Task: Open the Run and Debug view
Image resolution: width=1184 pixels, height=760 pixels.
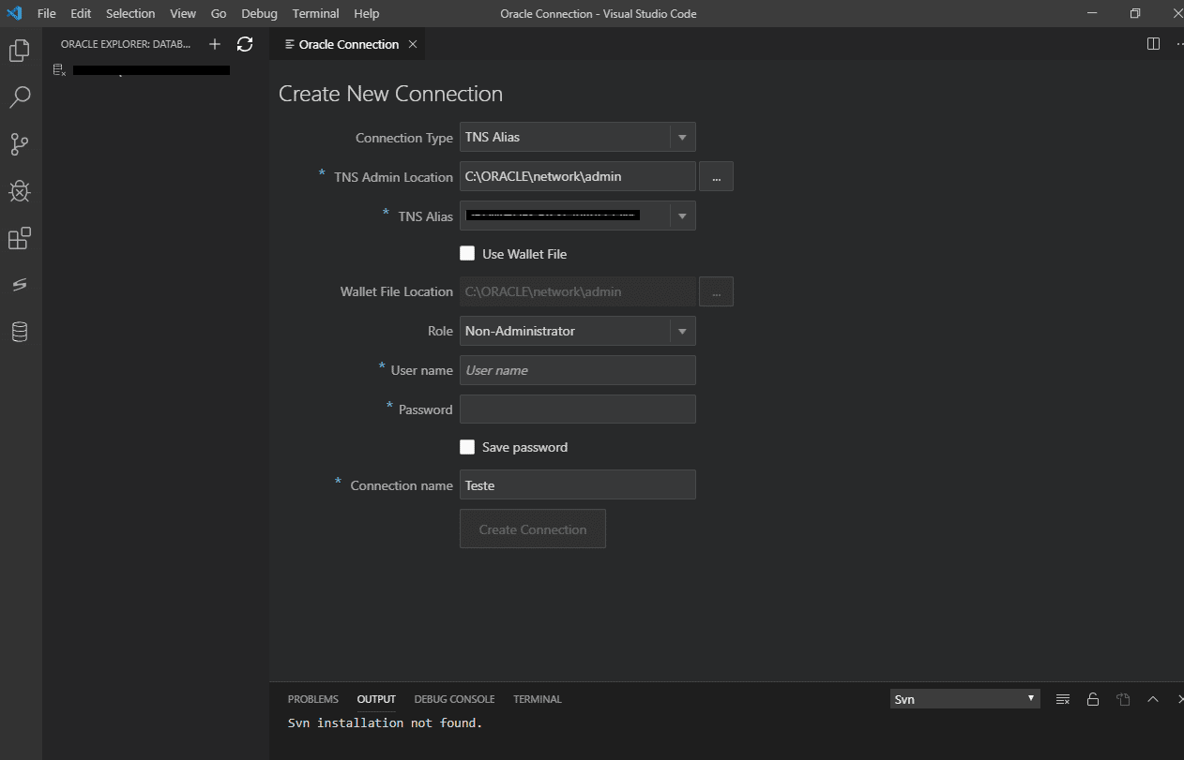Action: [20, 191]
